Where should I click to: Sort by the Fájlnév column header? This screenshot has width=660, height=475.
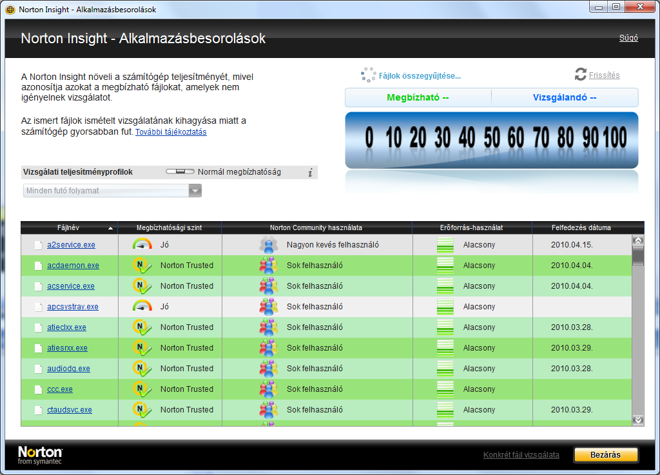(69, 228)
